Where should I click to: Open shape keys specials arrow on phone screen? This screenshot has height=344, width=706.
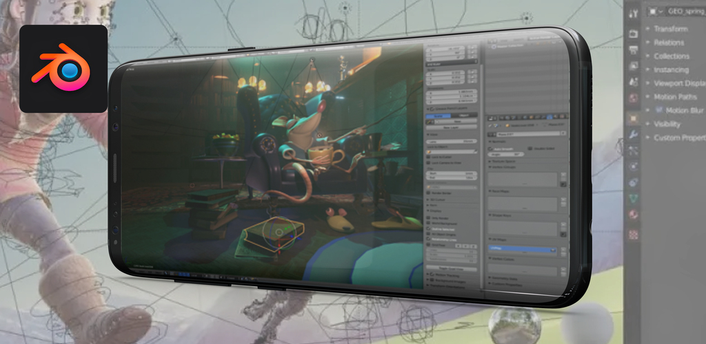click(x=563, y=235)
